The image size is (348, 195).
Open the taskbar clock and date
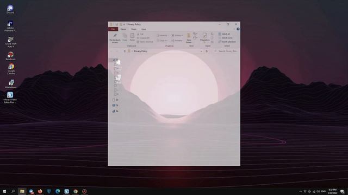coord(332,191)
